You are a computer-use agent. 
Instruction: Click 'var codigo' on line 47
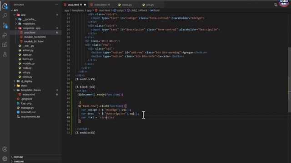pos(89,110)
